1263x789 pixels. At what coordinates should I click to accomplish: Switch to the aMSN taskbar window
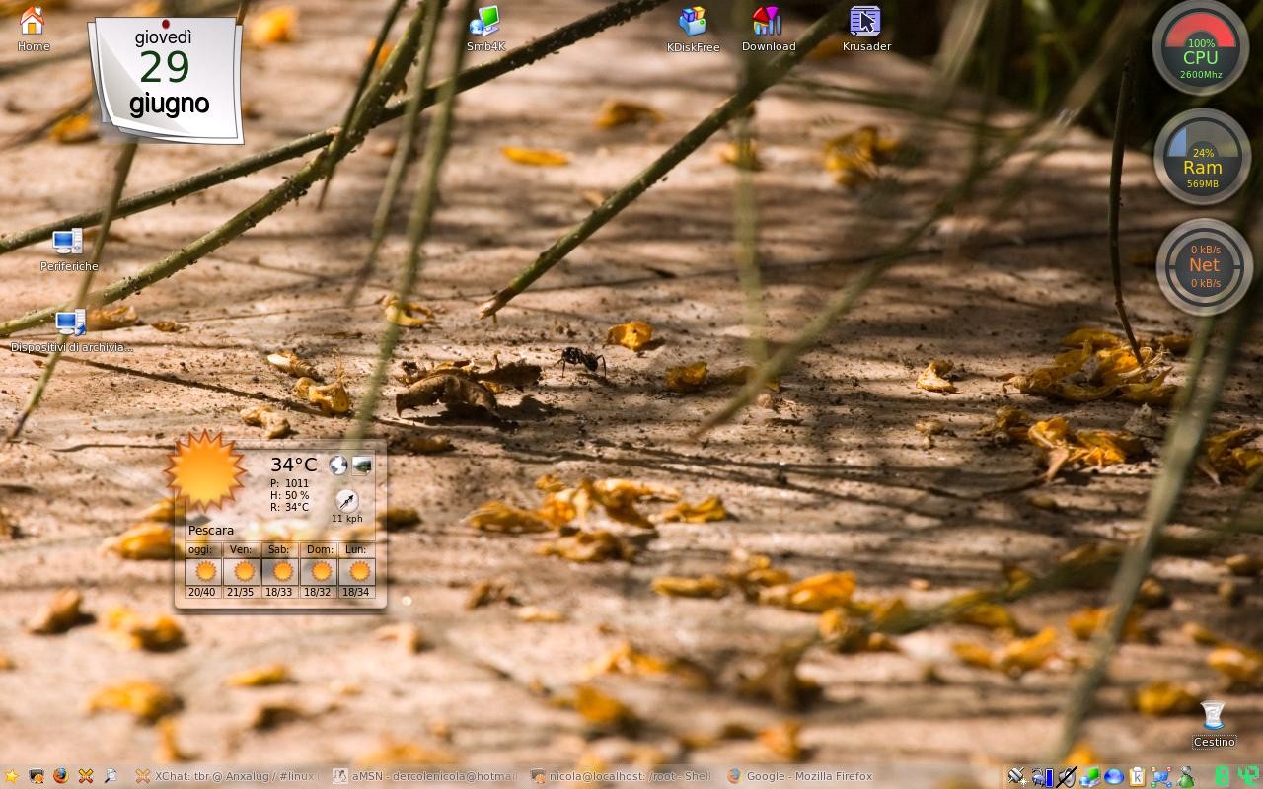point(425,776)
